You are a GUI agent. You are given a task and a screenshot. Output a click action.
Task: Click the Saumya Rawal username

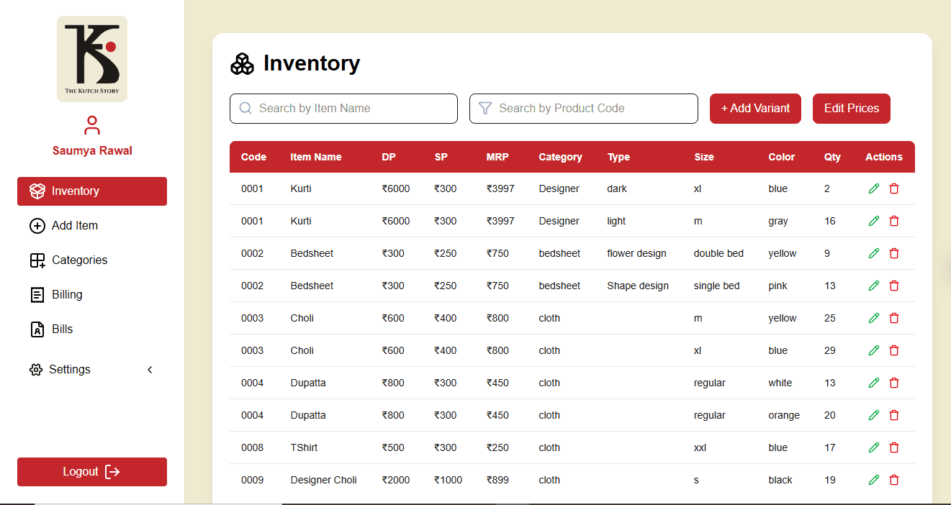[x=92, y=151]
